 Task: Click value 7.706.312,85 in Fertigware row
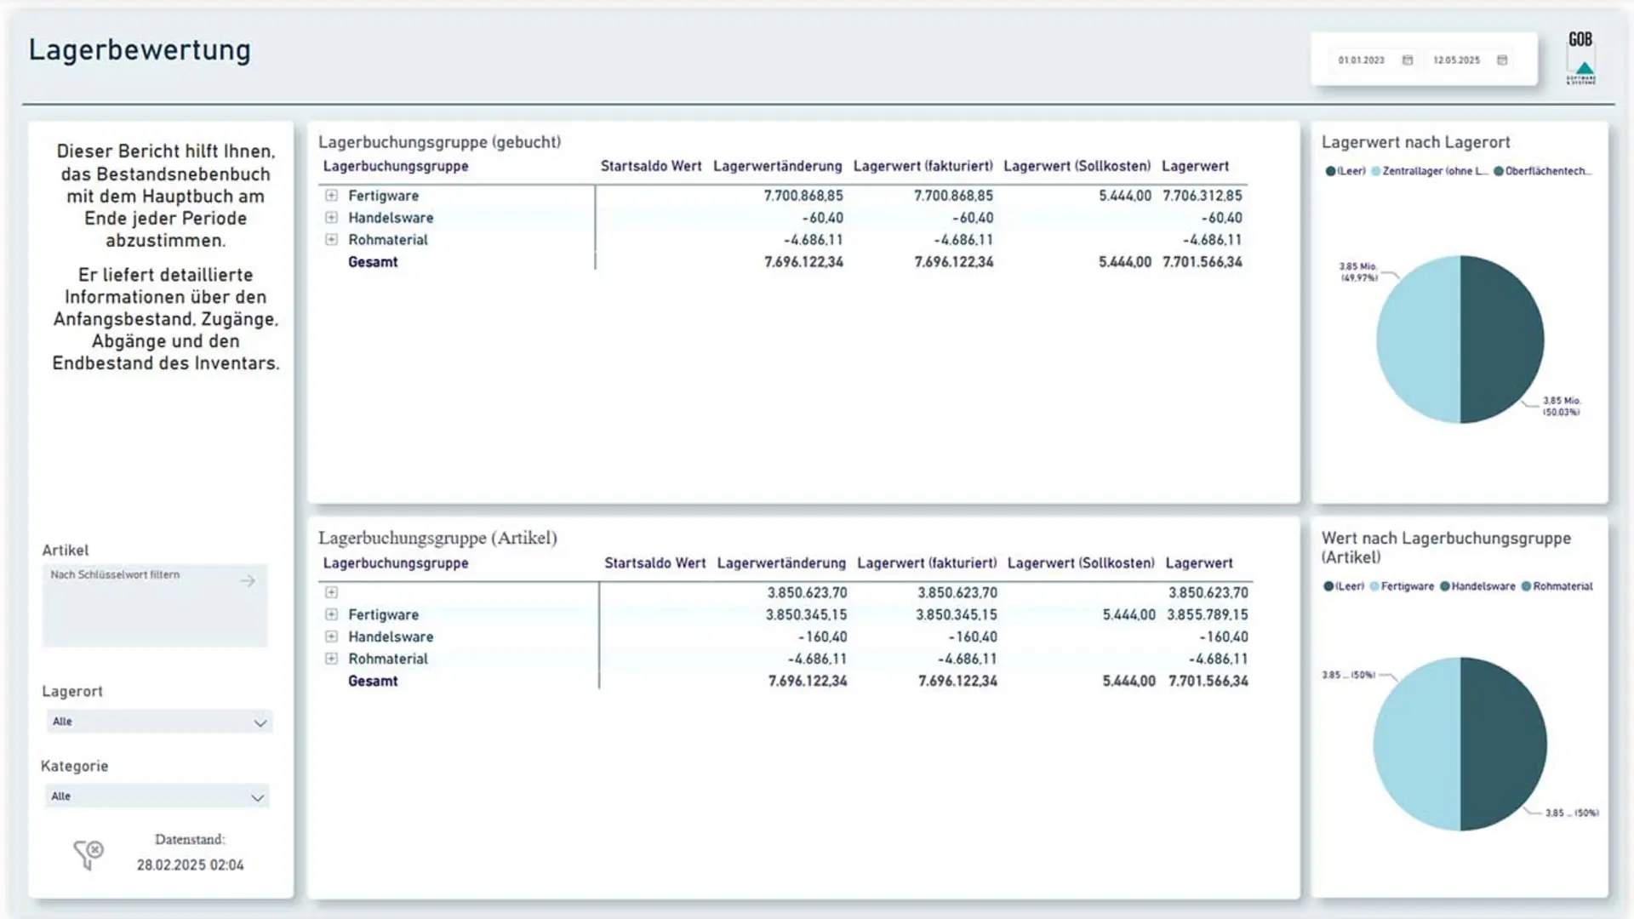click(x=1202, y=196)
